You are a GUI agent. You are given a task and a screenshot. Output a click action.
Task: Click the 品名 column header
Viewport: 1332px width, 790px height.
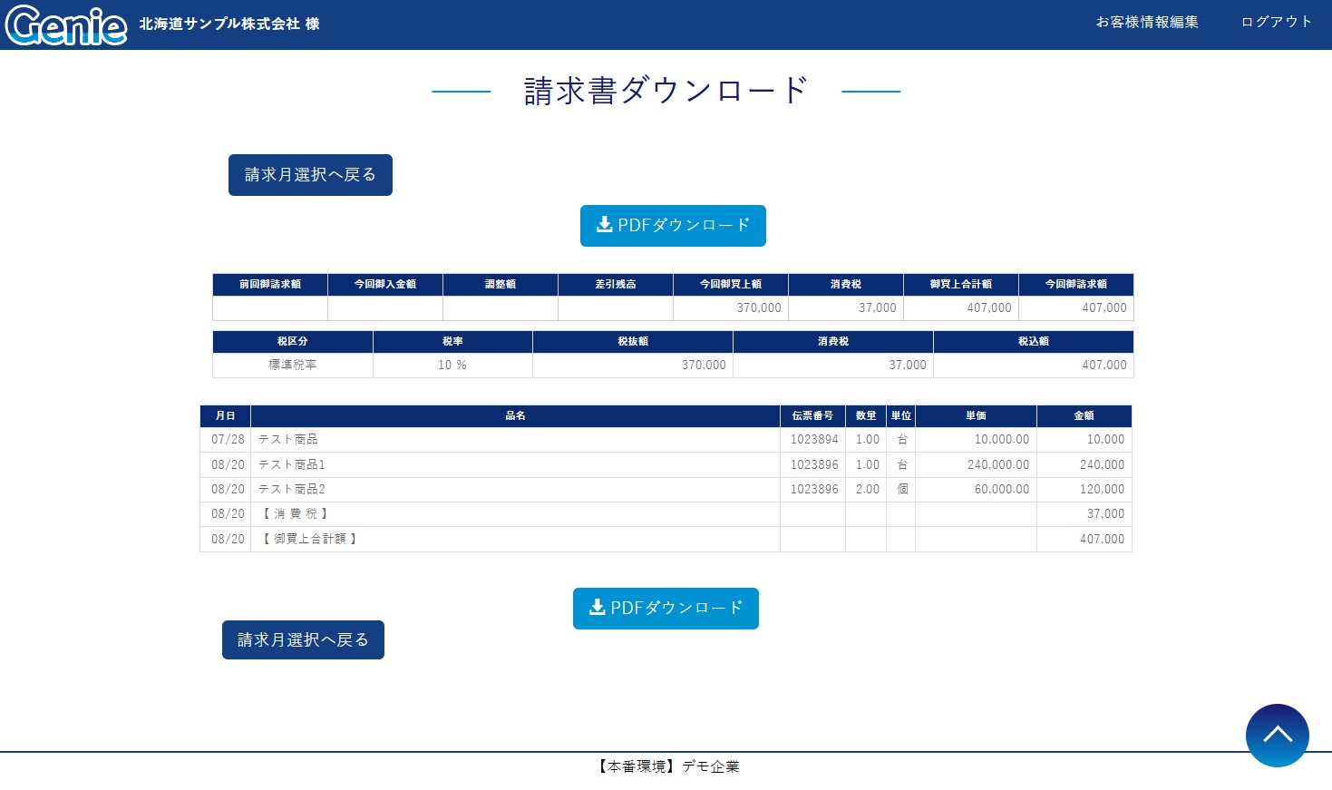click(516, 416)
